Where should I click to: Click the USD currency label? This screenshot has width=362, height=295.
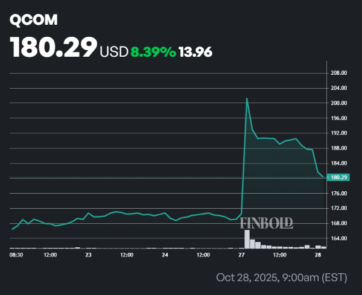point(114,52)
